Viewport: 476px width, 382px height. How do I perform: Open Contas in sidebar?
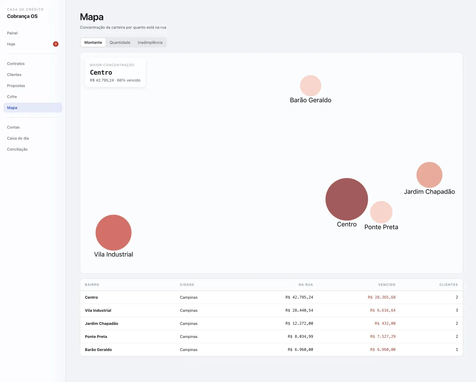pyautogui.click(x=33, y=127)
